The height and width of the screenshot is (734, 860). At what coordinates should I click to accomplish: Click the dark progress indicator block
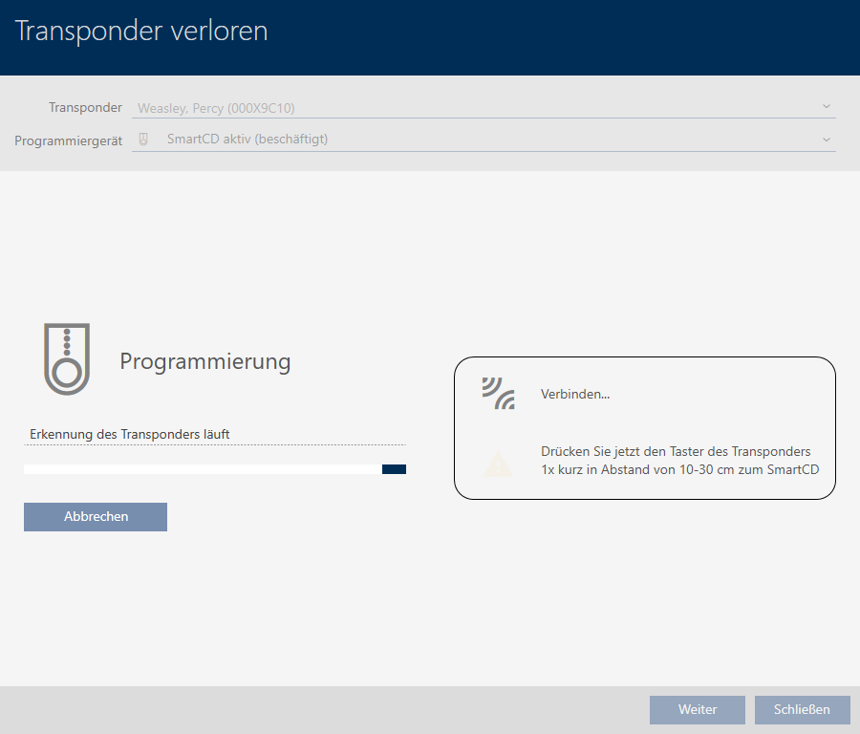coord(394,469)
